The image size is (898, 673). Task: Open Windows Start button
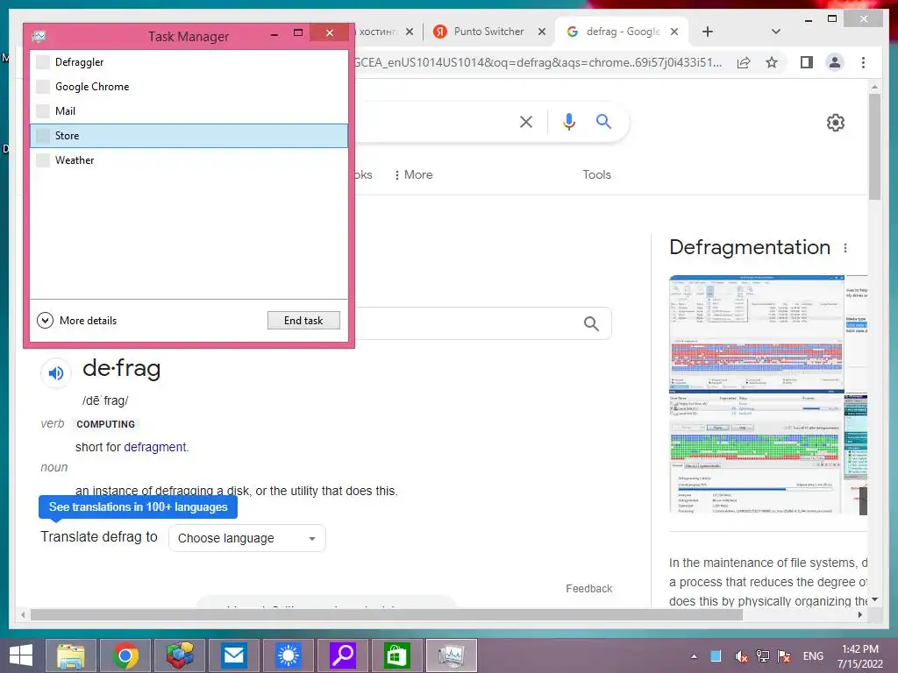[21, 655]
